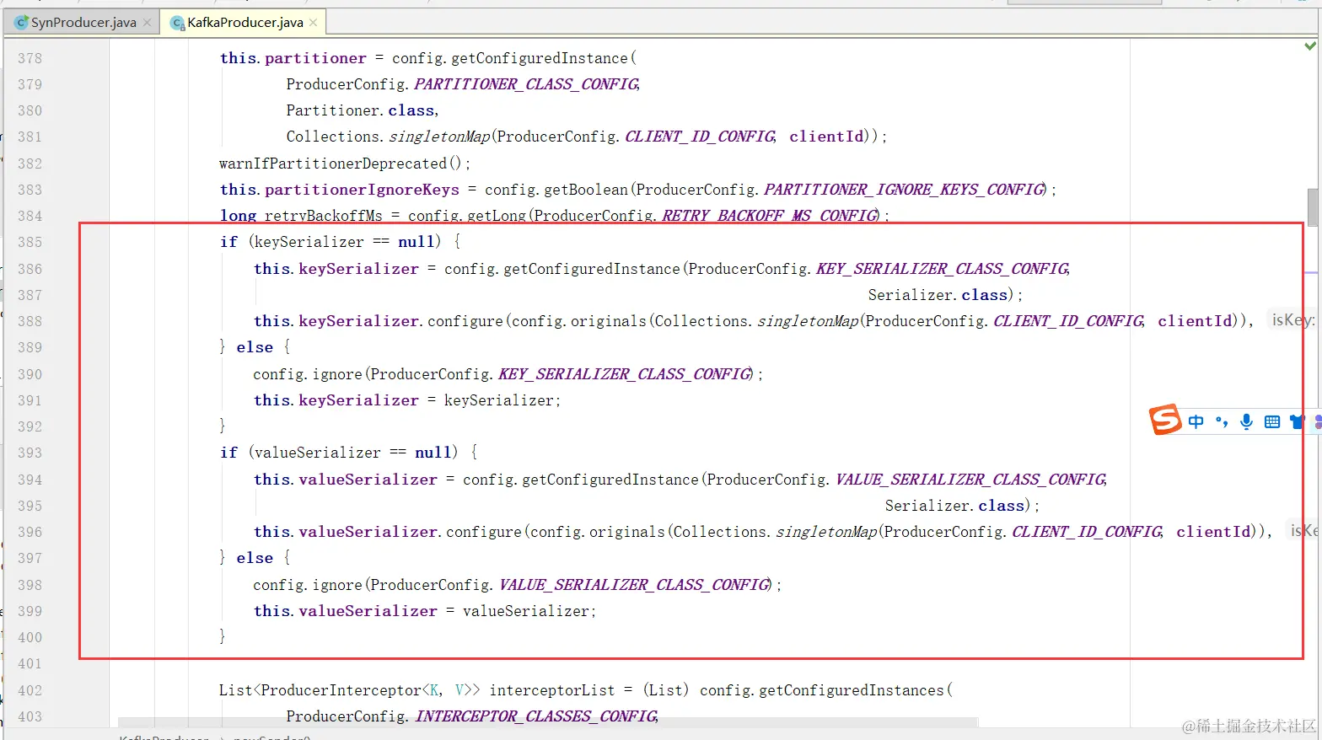Toggle Chinese punctuation mode in Sogou bar
The image size is (1322, 740).
coord(1222,421)
